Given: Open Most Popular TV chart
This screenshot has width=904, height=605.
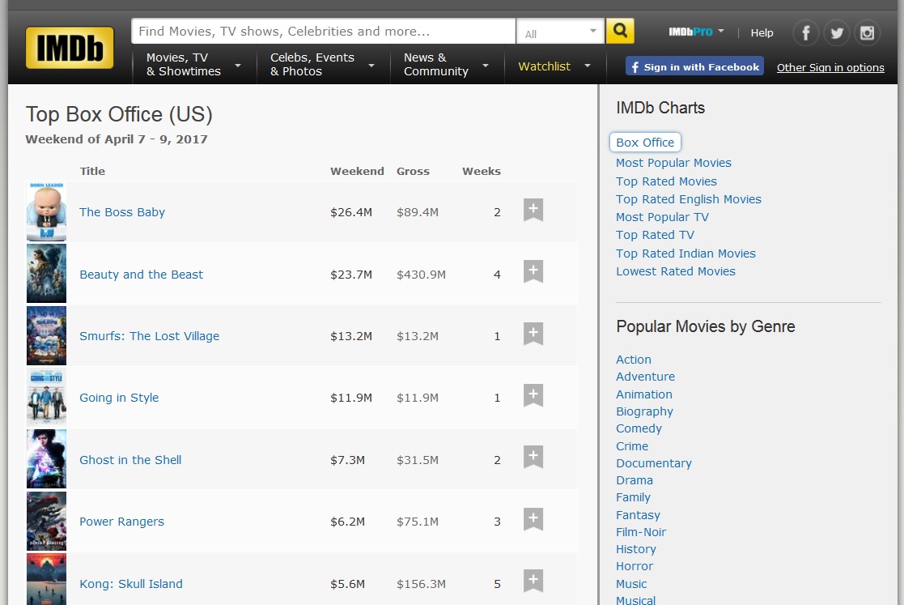Looking at the screenshot, I should pos(663,217).
